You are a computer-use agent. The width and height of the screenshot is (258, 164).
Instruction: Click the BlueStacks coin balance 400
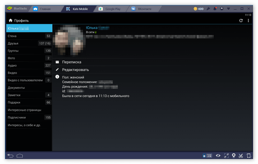coord(198,9)
